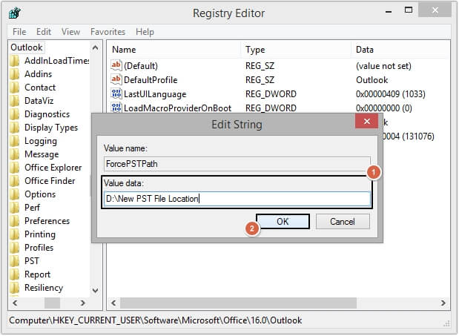Click the Value name field ForcePSTPath
Image resolution: width=459 pixels, height=336 pixels.
(x=237, y=164)
